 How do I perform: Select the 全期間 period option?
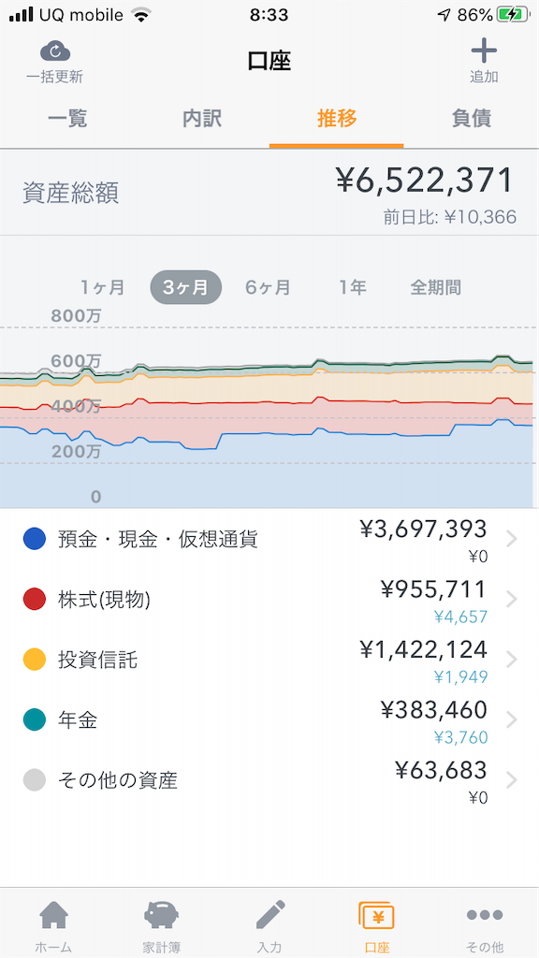coord(436,287)
